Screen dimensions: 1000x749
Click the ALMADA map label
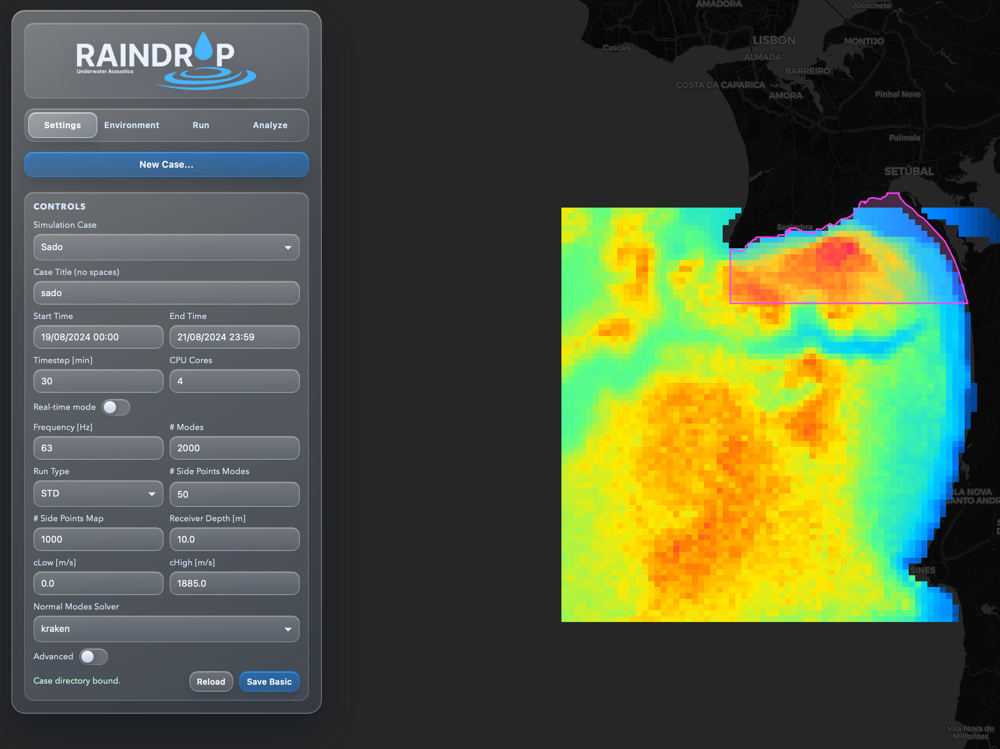coord(763,57)
